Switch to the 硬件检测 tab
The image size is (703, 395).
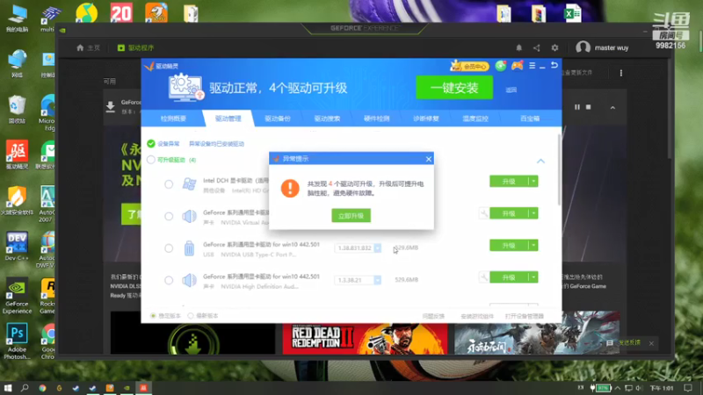(376, 118)
